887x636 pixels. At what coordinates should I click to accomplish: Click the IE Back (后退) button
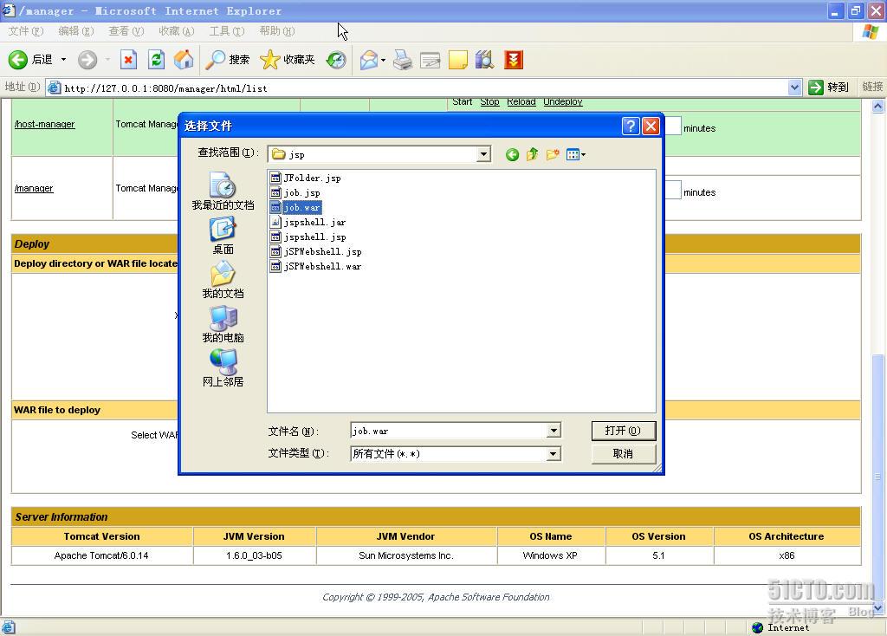pyautogui.click(x=30, y=60)
